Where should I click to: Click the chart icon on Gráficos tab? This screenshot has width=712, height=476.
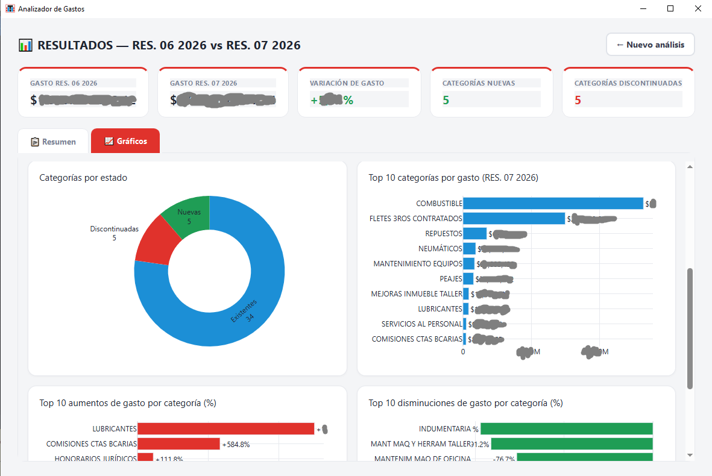[x=109, y=141]
